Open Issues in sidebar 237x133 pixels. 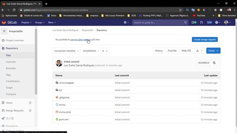(9, 103)
